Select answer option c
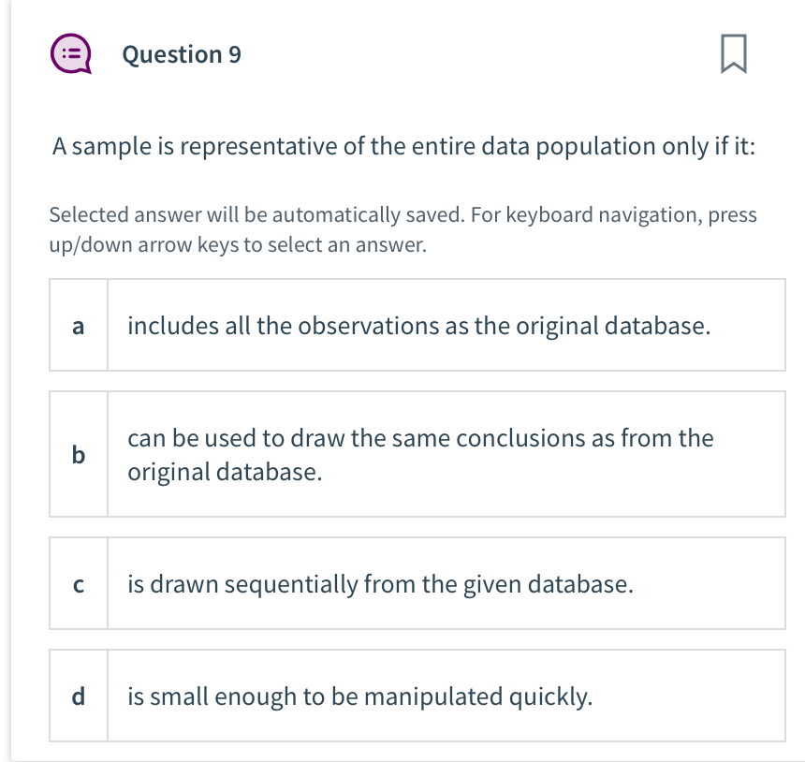805x762 pixels. 417,583
